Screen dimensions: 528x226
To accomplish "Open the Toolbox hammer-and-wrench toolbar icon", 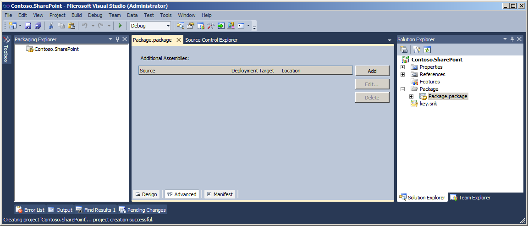I will point(211,26).
